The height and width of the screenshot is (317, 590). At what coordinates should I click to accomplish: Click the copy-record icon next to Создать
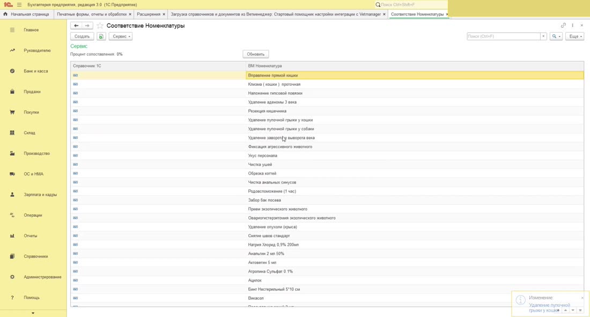point(101,36)
